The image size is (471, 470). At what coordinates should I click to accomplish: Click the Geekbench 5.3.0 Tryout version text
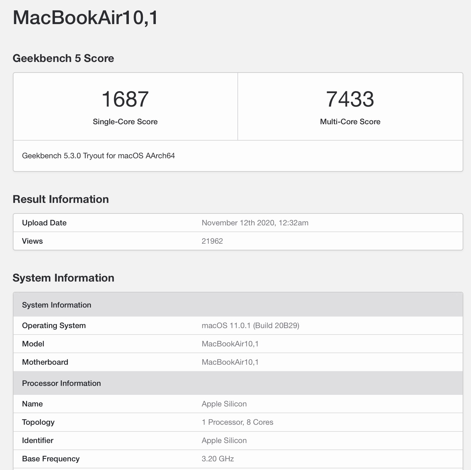[98, 156]
